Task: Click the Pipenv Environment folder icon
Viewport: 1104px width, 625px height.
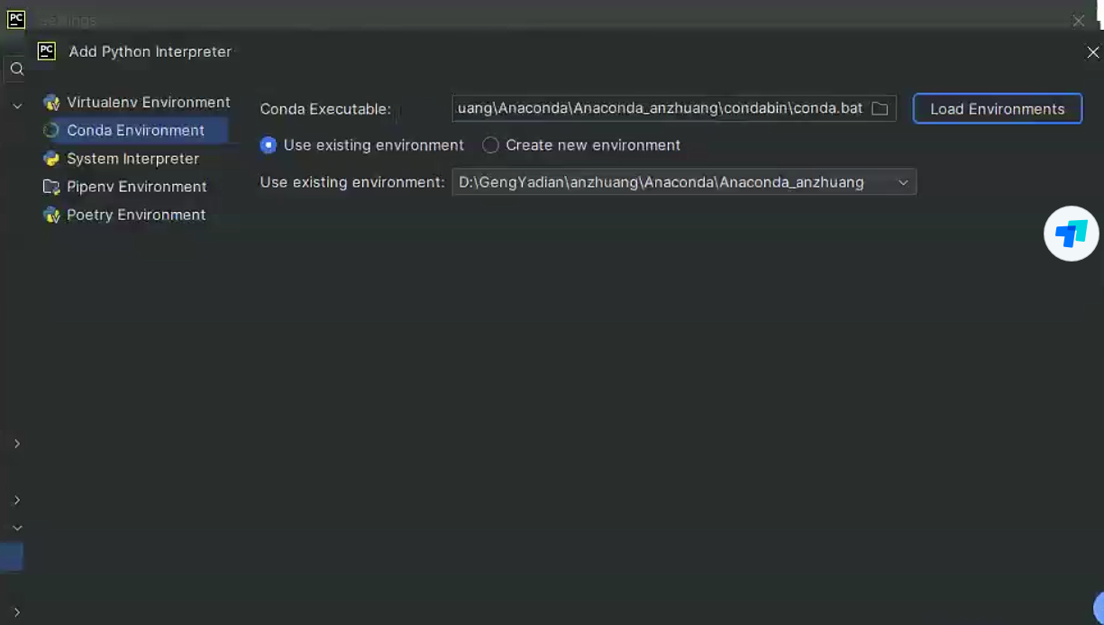Action: point(51,187)
